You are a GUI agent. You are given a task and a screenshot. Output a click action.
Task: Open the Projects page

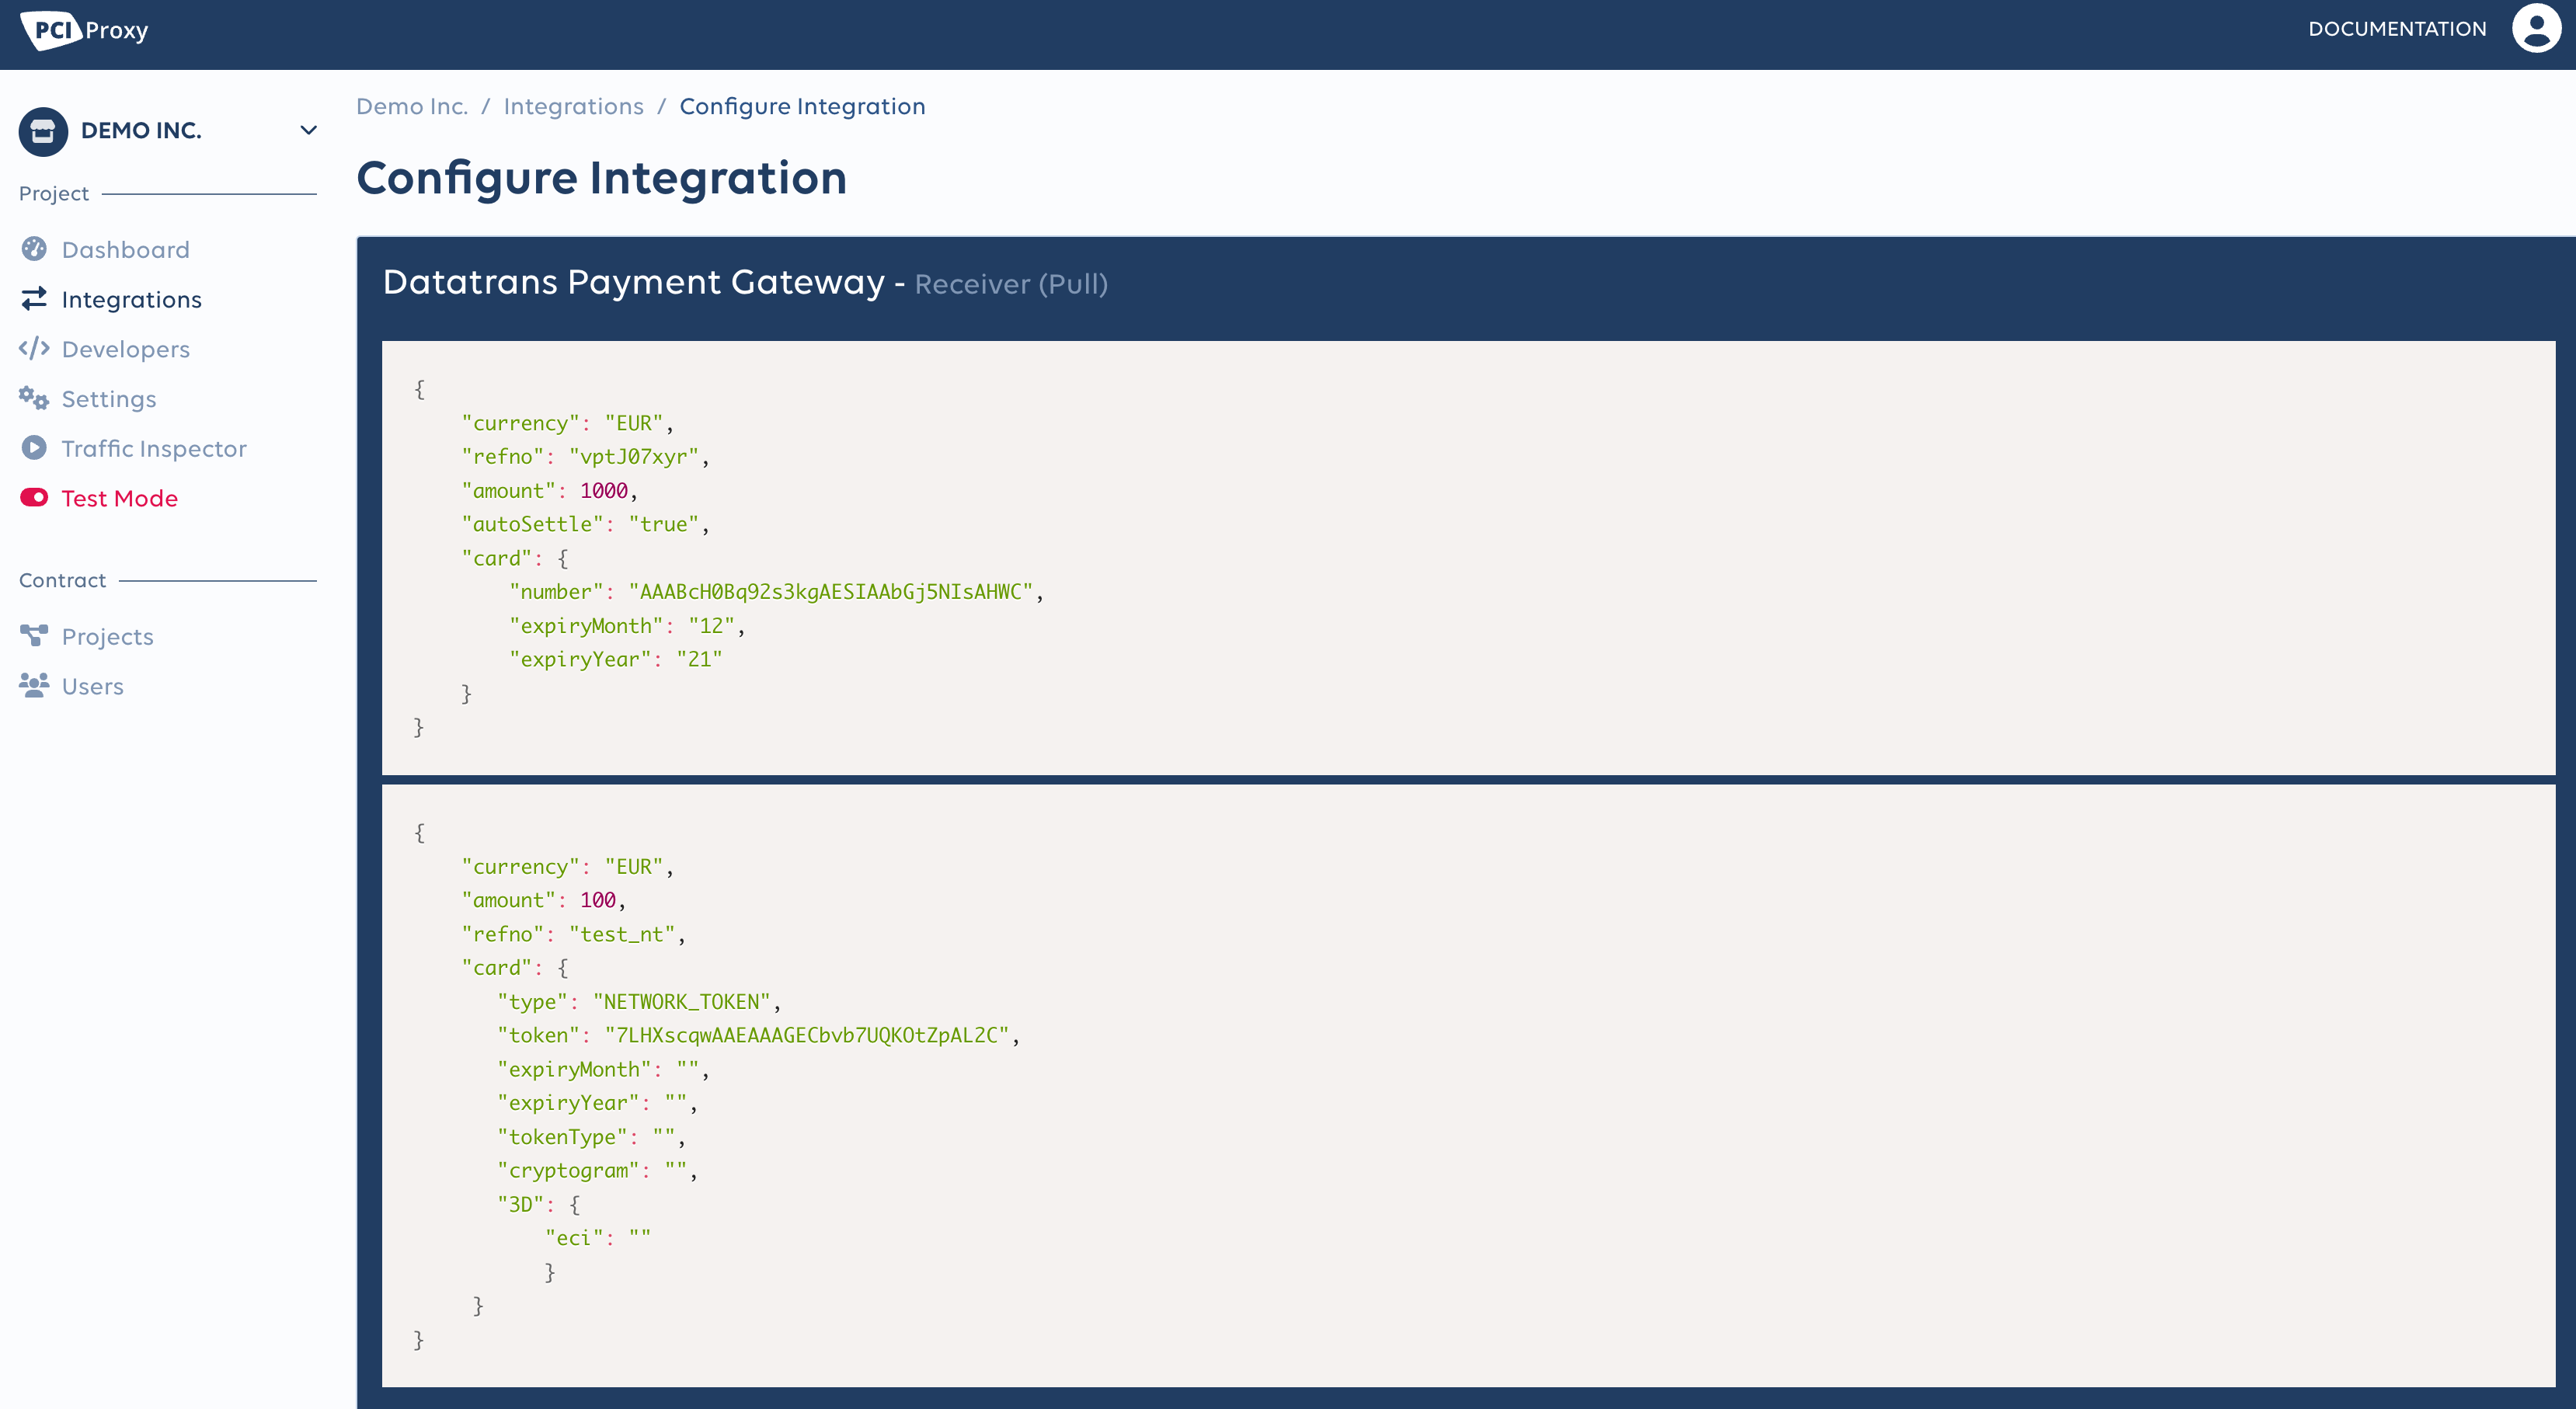107,637
